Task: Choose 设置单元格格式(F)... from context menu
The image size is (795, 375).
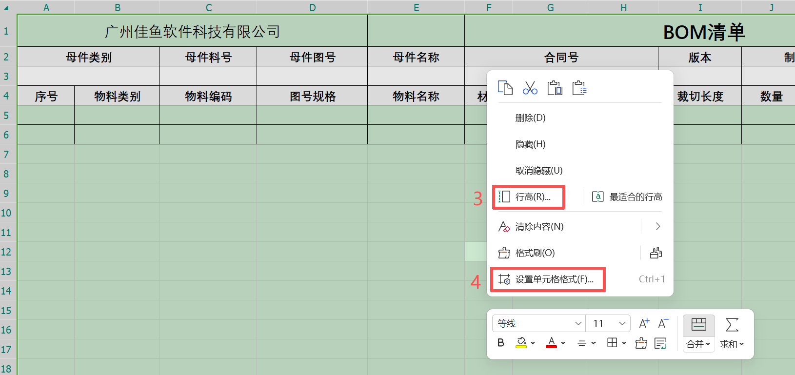Action: pos(548,279)
